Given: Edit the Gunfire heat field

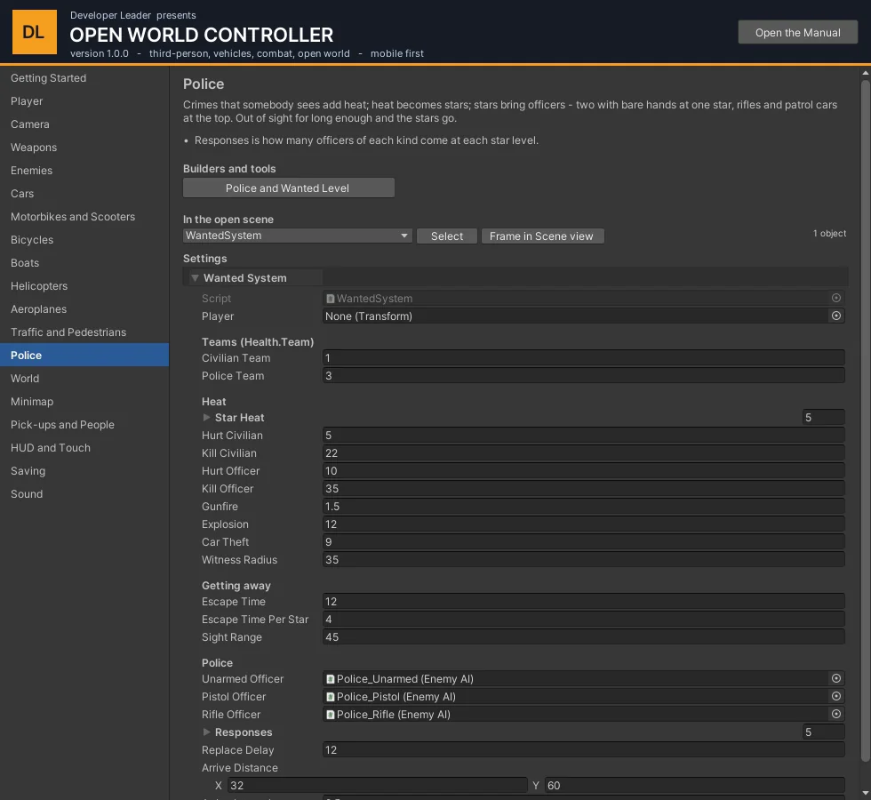Looking at the screenshot, I should coord(583,506).
